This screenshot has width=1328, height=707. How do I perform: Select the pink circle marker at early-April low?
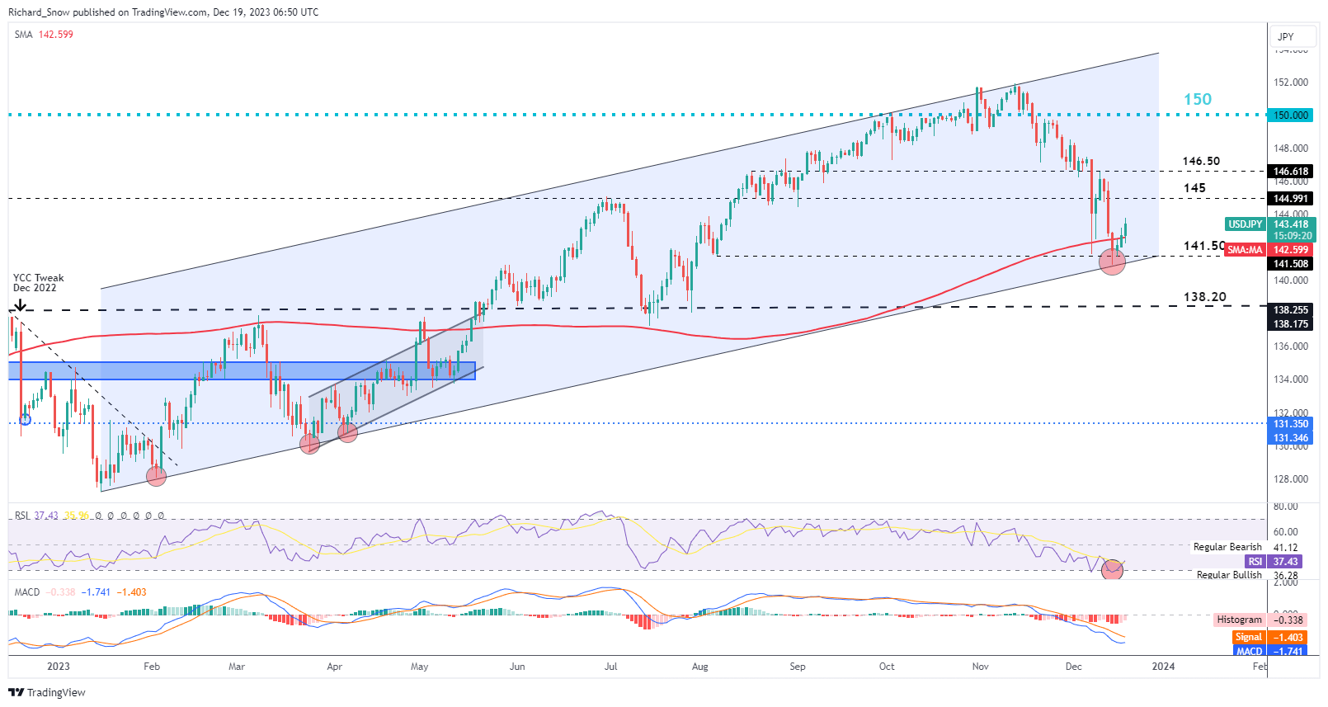coord(347,431)
